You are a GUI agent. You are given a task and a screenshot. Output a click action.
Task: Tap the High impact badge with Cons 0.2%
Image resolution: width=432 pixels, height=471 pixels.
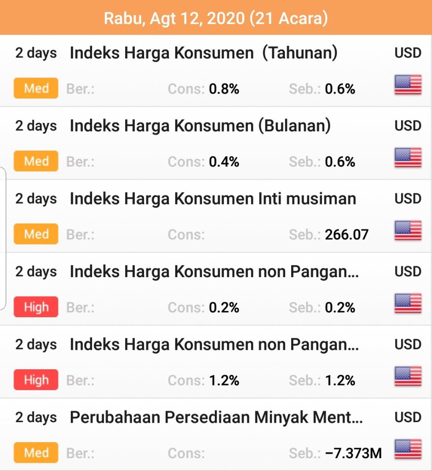(36, 307)
